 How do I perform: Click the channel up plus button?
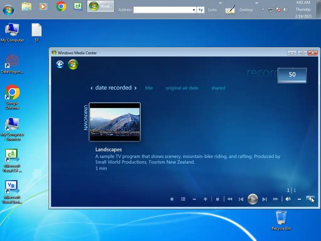pos(205,199)
